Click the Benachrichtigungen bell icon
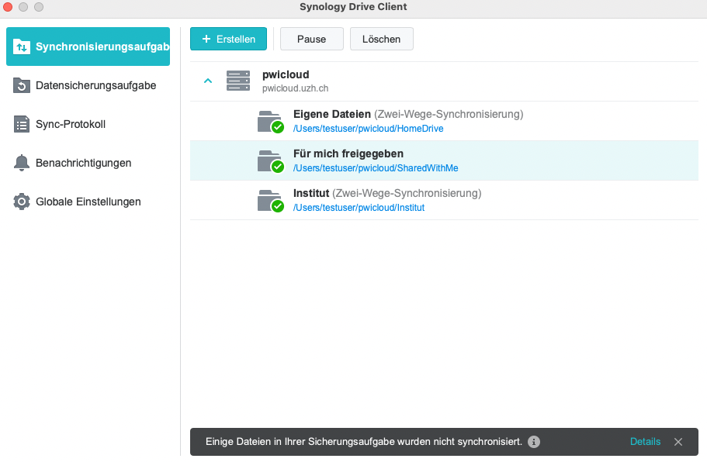Viewport: 707px width, 462px height. pyautogui.click(x=22, y=163)
